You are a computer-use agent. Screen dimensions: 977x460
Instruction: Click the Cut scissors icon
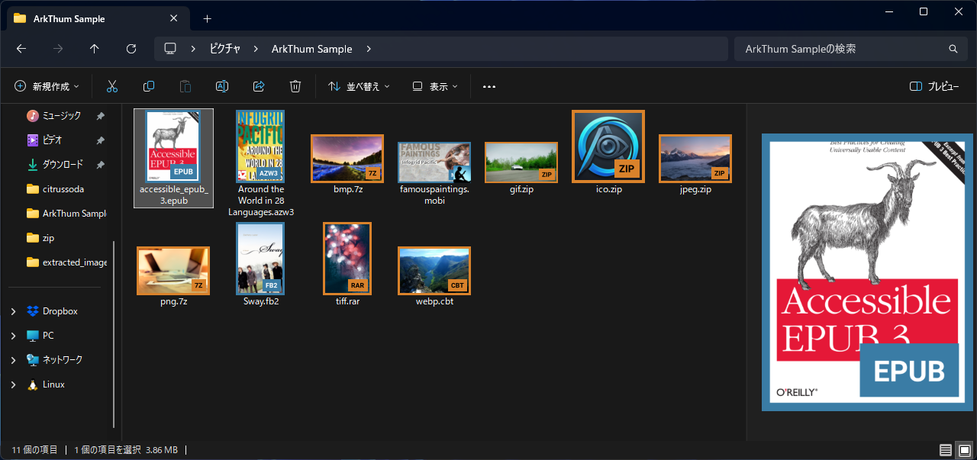click(x=112, y=86)
